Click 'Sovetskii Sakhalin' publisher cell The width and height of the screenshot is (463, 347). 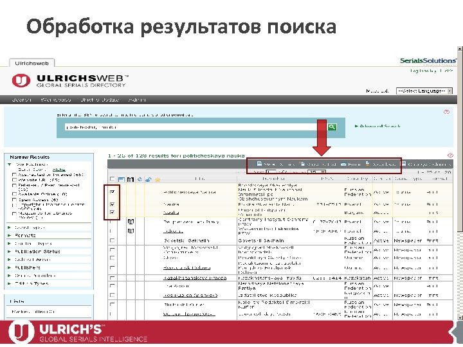(x=261, y=240)
